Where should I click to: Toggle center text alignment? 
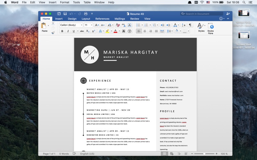click(x=145, y=31)
